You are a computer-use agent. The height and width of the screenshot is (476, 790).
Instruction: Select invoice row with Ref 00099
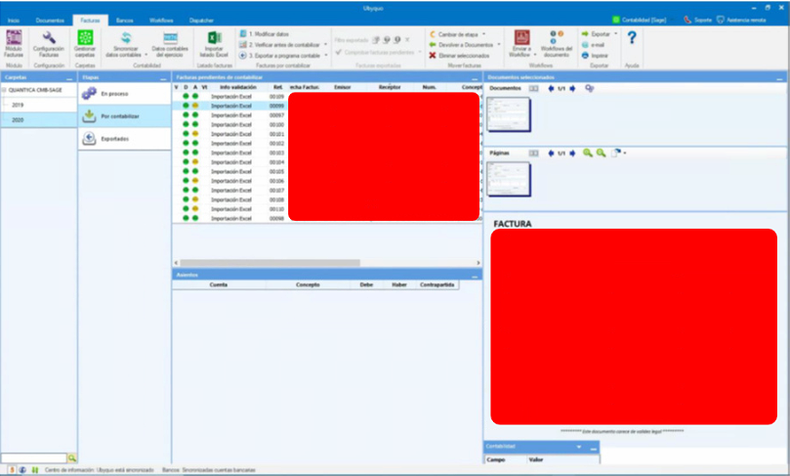[327, 106]
